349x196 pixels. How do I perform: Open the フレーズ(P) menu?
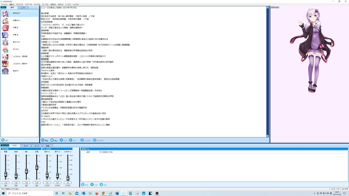pos(45,4)
